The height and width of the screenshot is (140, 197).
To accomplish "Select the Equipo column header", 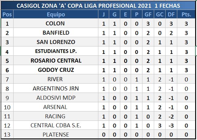I will point(56,15).
